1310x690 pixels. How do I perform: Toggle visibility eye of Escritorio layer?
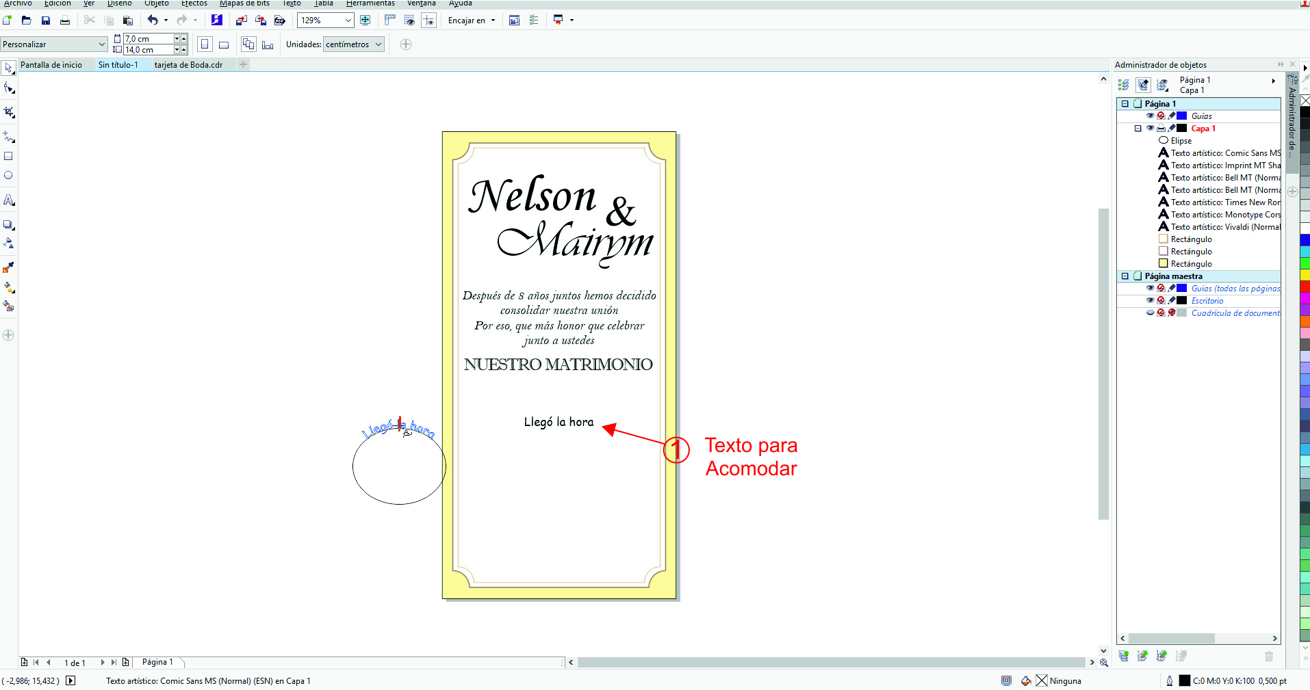tap(1150, 300)
